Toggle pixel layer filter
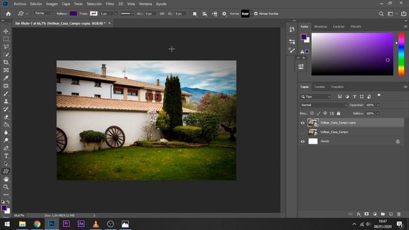Screen dimensions: 409x230 339,96
